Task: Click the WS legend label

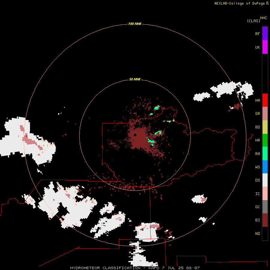Action: (258, 167)
